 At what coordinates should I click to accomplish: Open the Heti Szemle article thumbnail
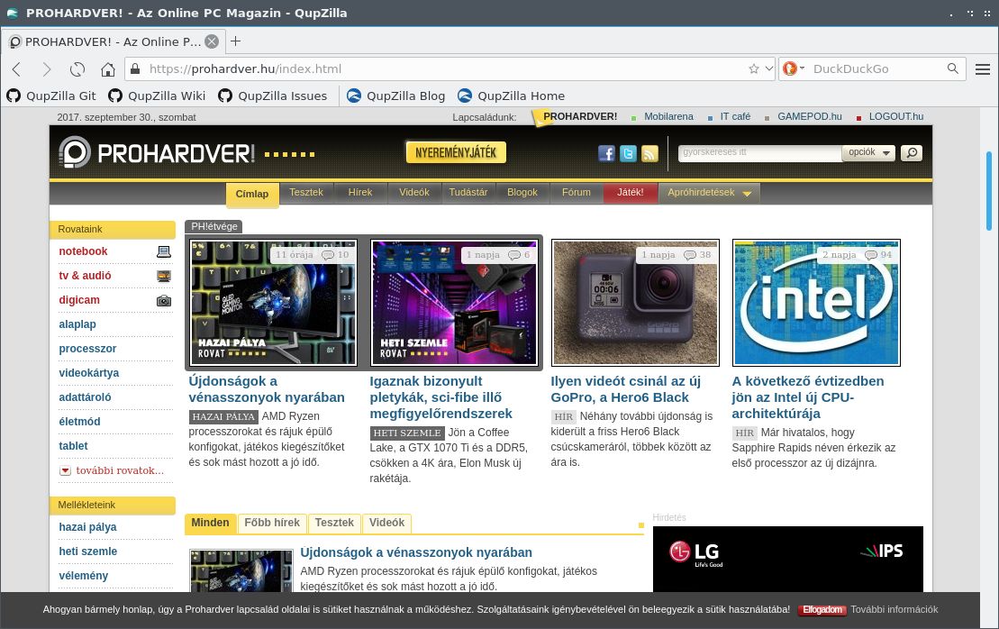(454, 303)
